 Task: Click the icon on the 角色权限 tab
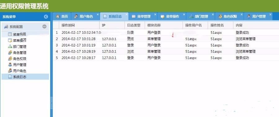point(220,16)
